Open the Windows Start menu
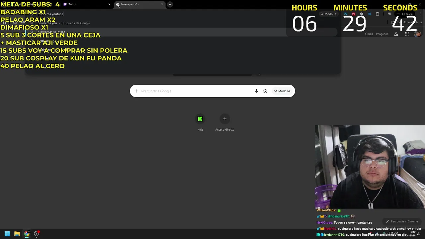Image resolution: width=425 pixels, height=239 pixels. pyautogui.click(x=7, y=234)
